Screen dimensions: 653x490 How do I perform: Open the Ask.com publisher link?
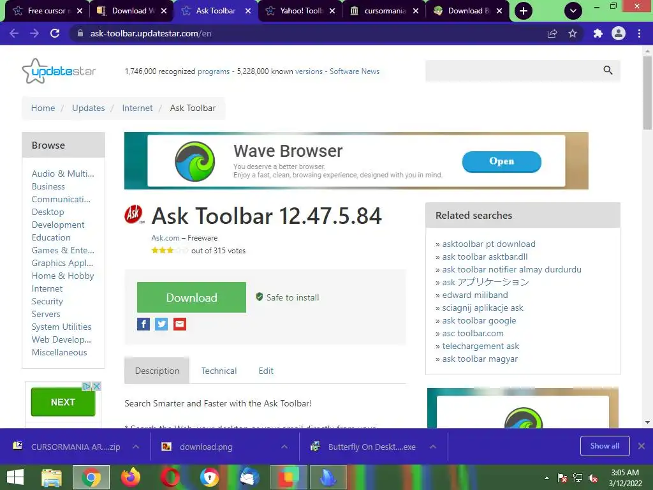click(x=165, y=238)
